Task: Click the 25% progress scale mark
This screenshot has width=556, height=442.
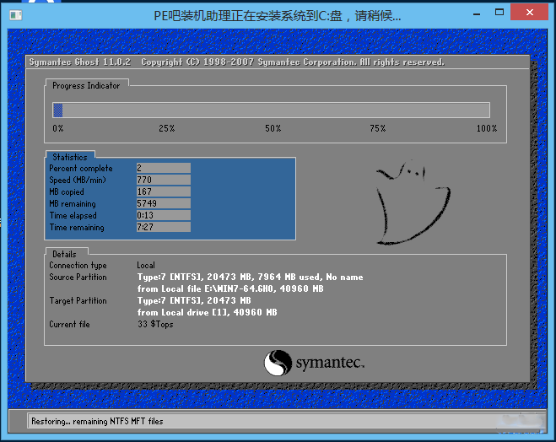Action: click(167, 128)
